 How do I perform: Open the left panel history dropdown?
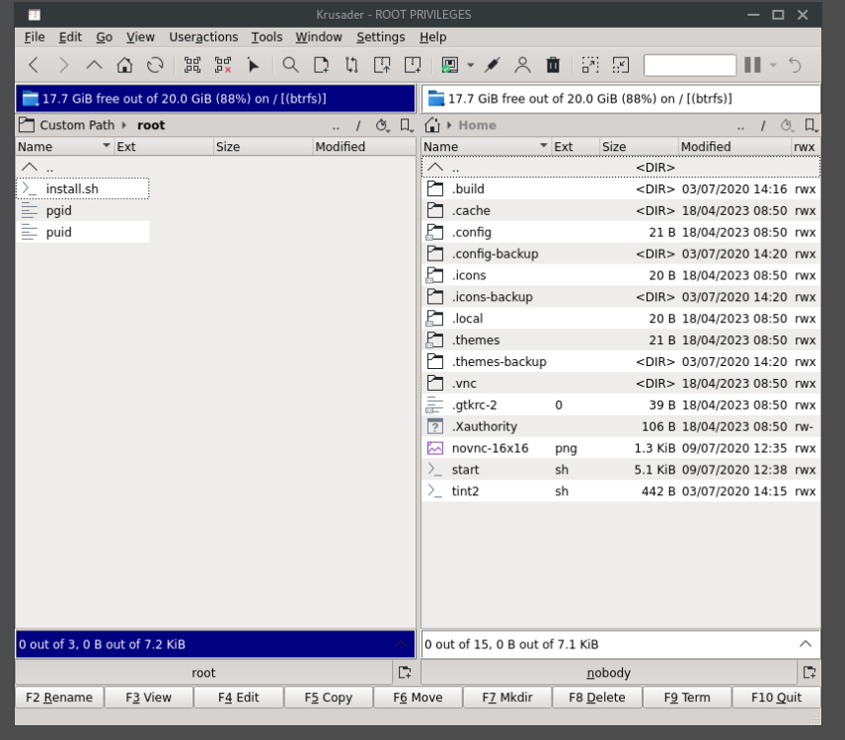pyautogui.click(x=382, y=125)
